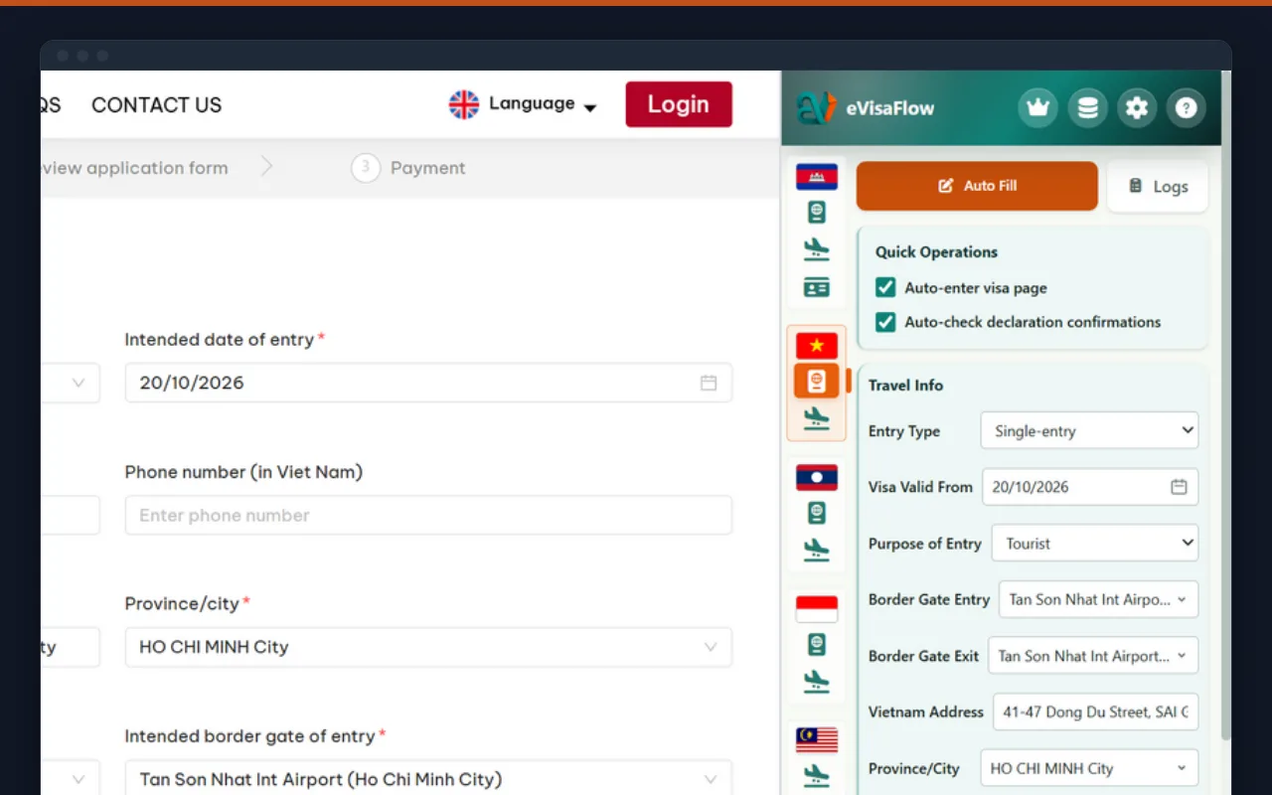
Task: Open the Language dropdown
Action: (x=523, y=104)
